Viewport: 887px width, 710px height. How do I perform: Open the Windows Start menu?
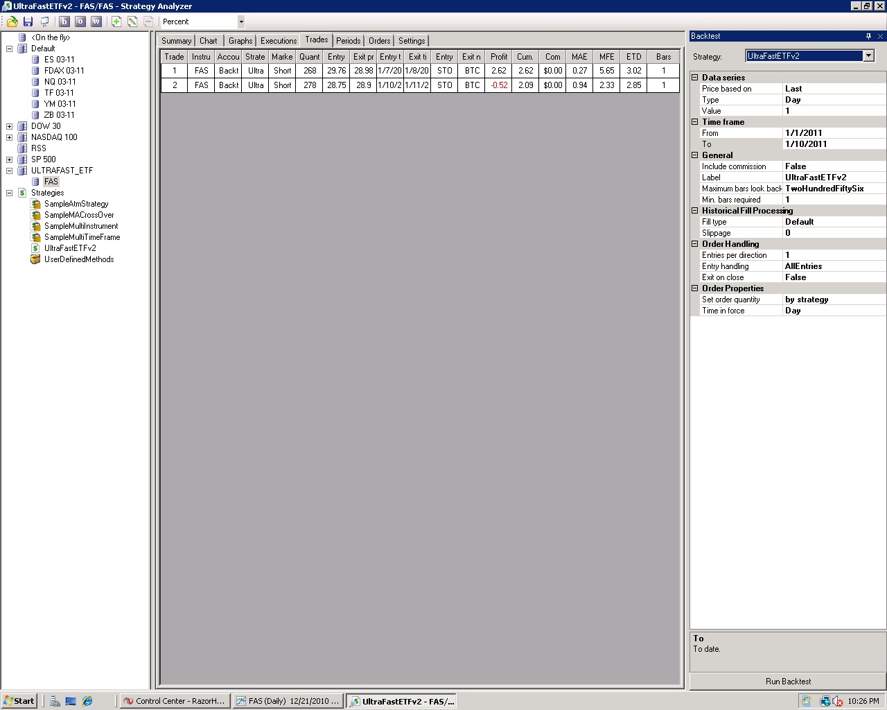point(19,701)
